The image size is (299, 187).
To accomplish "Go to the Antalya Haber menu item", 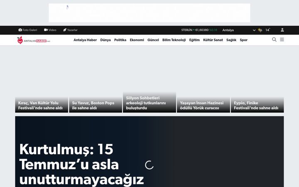I will (x=85, y=40).
